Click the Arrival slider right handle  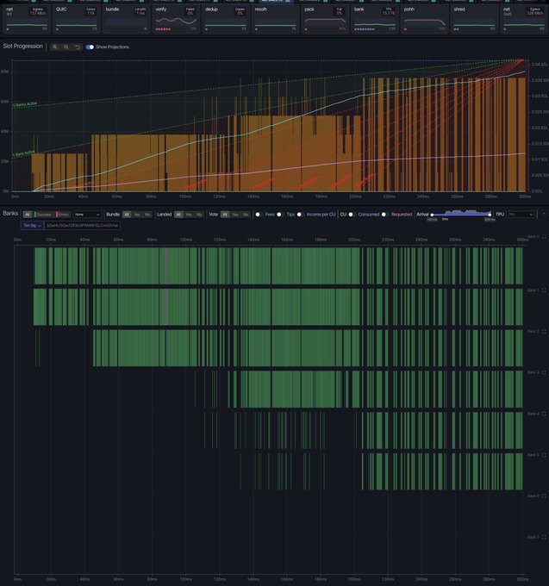(x=490, y=215)
